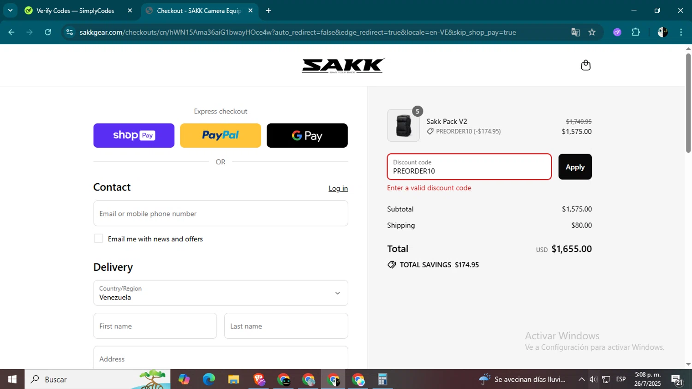Click the Total Savings tag icon
The width and height of the screenshot is (692, 389).
[392, 265]
